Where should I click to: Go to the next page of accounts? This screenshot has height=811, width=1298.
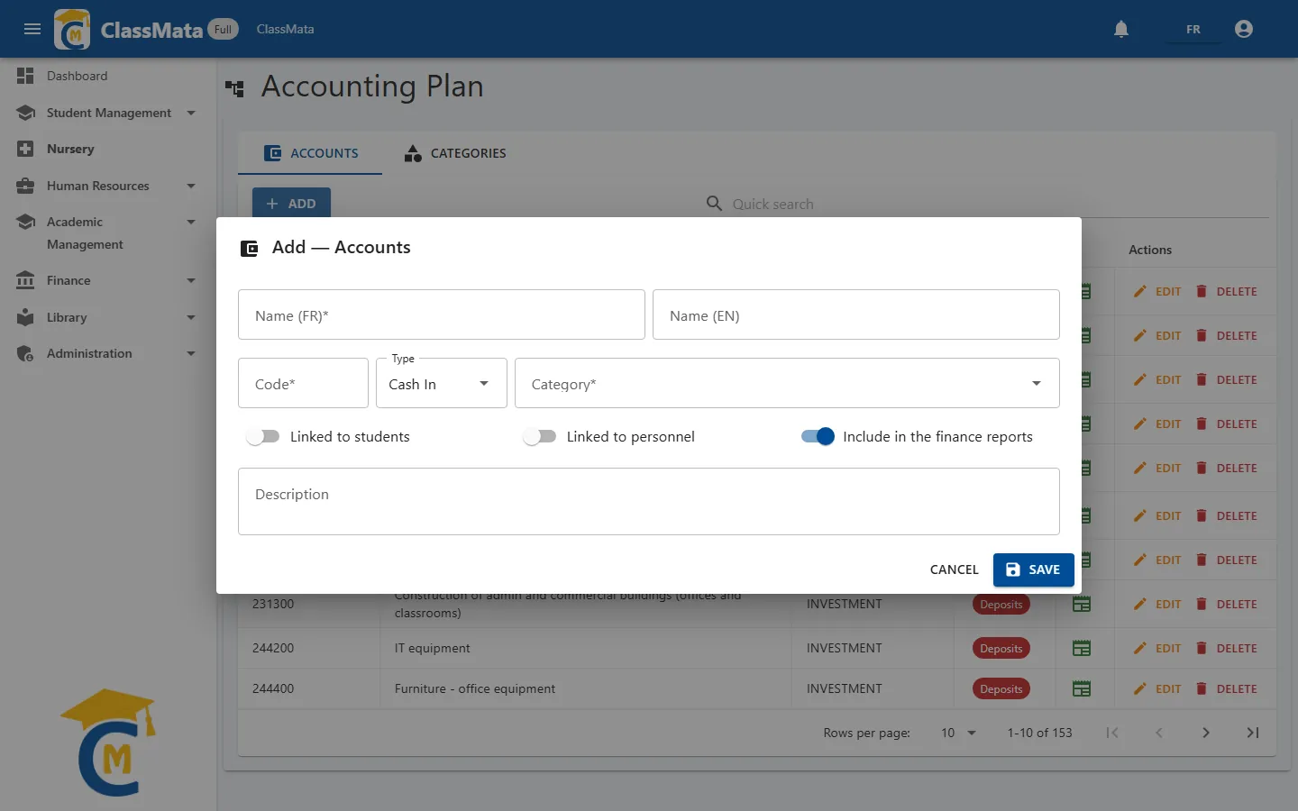click(x=1206, y=733)
